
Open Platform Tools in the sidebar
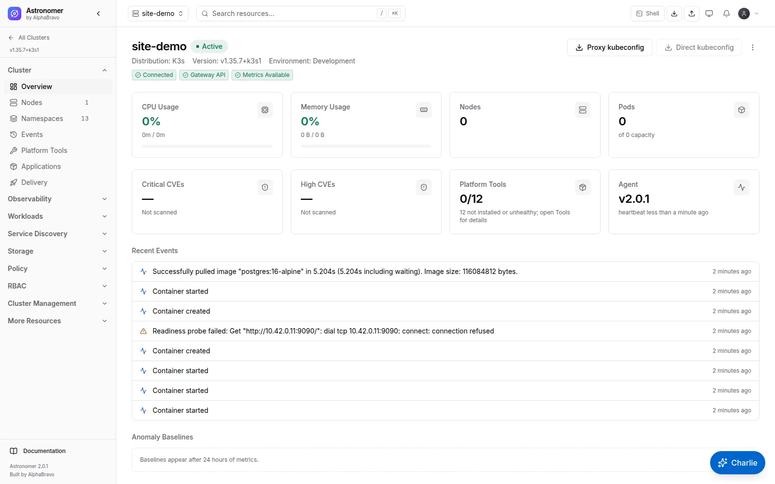click(58, 151)
